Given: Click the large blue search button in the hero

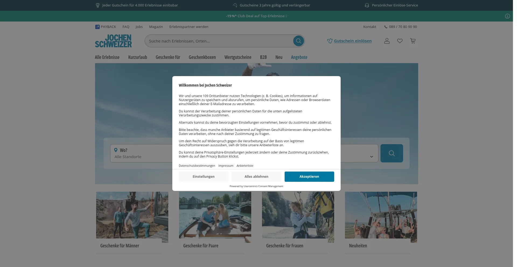Looking at the screenshot, I should [x=392, y=153].
